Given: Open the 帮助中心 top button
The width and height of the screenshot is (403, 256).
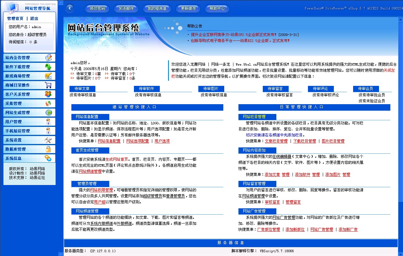Looking at the screenshot, I should point(217,9).
